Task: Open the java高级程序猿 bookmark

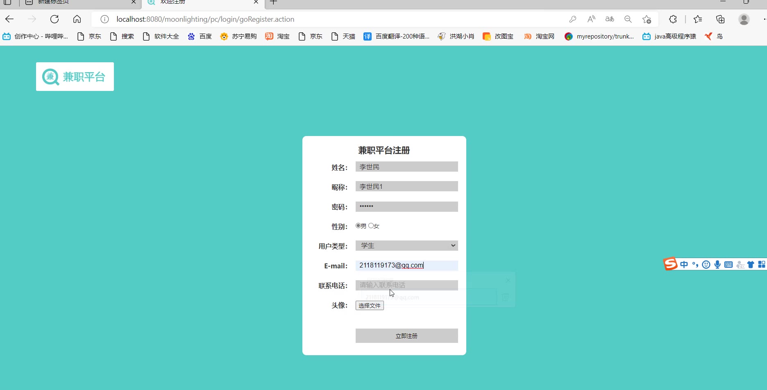Action: 669,36
